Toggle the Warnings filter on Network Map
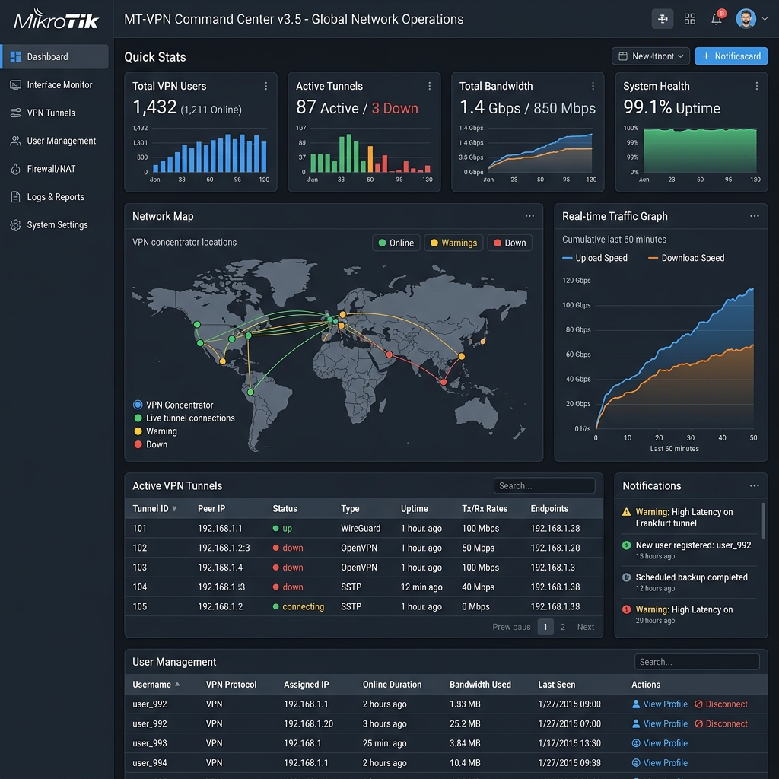Viewport: 779px width, 779px height. (x=453, y=243)
